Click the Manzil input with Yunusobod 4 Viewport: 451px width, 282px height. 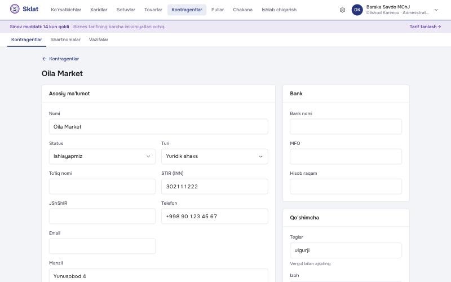(x=158, y=276)
